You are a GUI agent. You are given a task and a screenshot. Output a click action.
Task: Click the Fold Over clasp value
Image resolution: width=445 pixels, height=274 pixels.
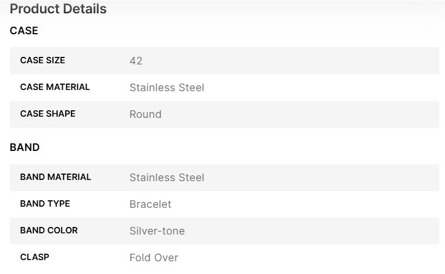pos(154,257)
